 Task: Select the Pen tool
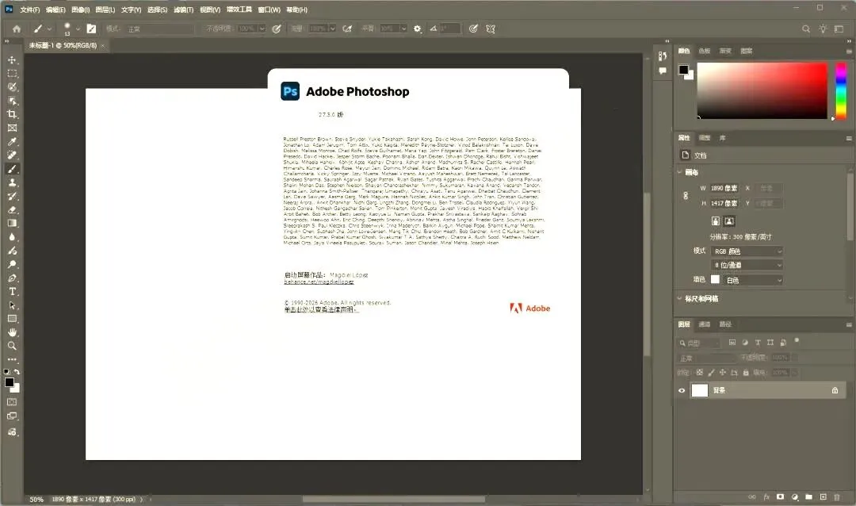12,278
